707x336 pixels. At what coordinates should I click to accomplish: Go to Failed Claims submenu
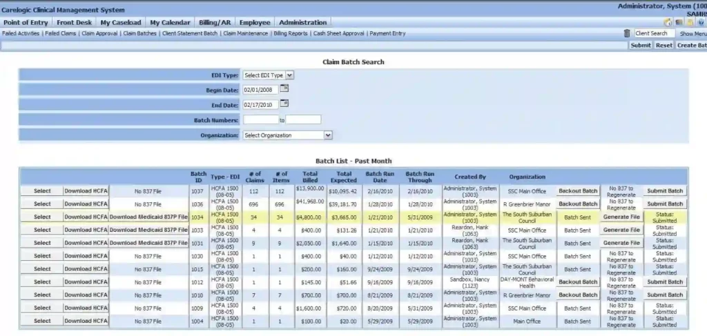61,33
